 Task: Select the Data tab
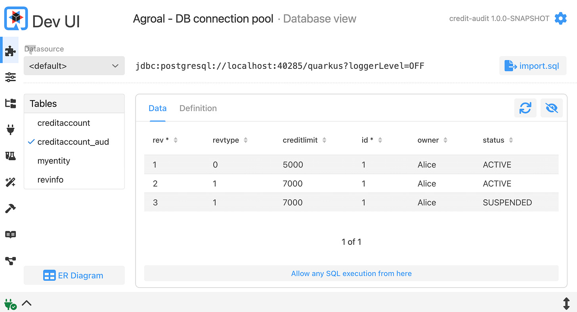click(157, 108)
